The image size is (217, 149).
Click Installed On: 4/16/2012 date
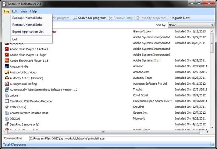pyautogui.click(x=191, y=124)
